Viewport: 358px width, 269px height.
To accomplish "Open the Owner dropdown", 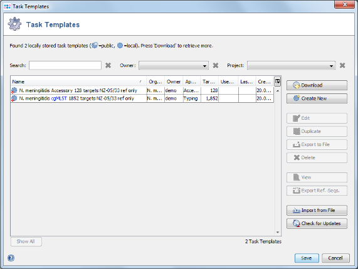I will click(x=174, y=66).
